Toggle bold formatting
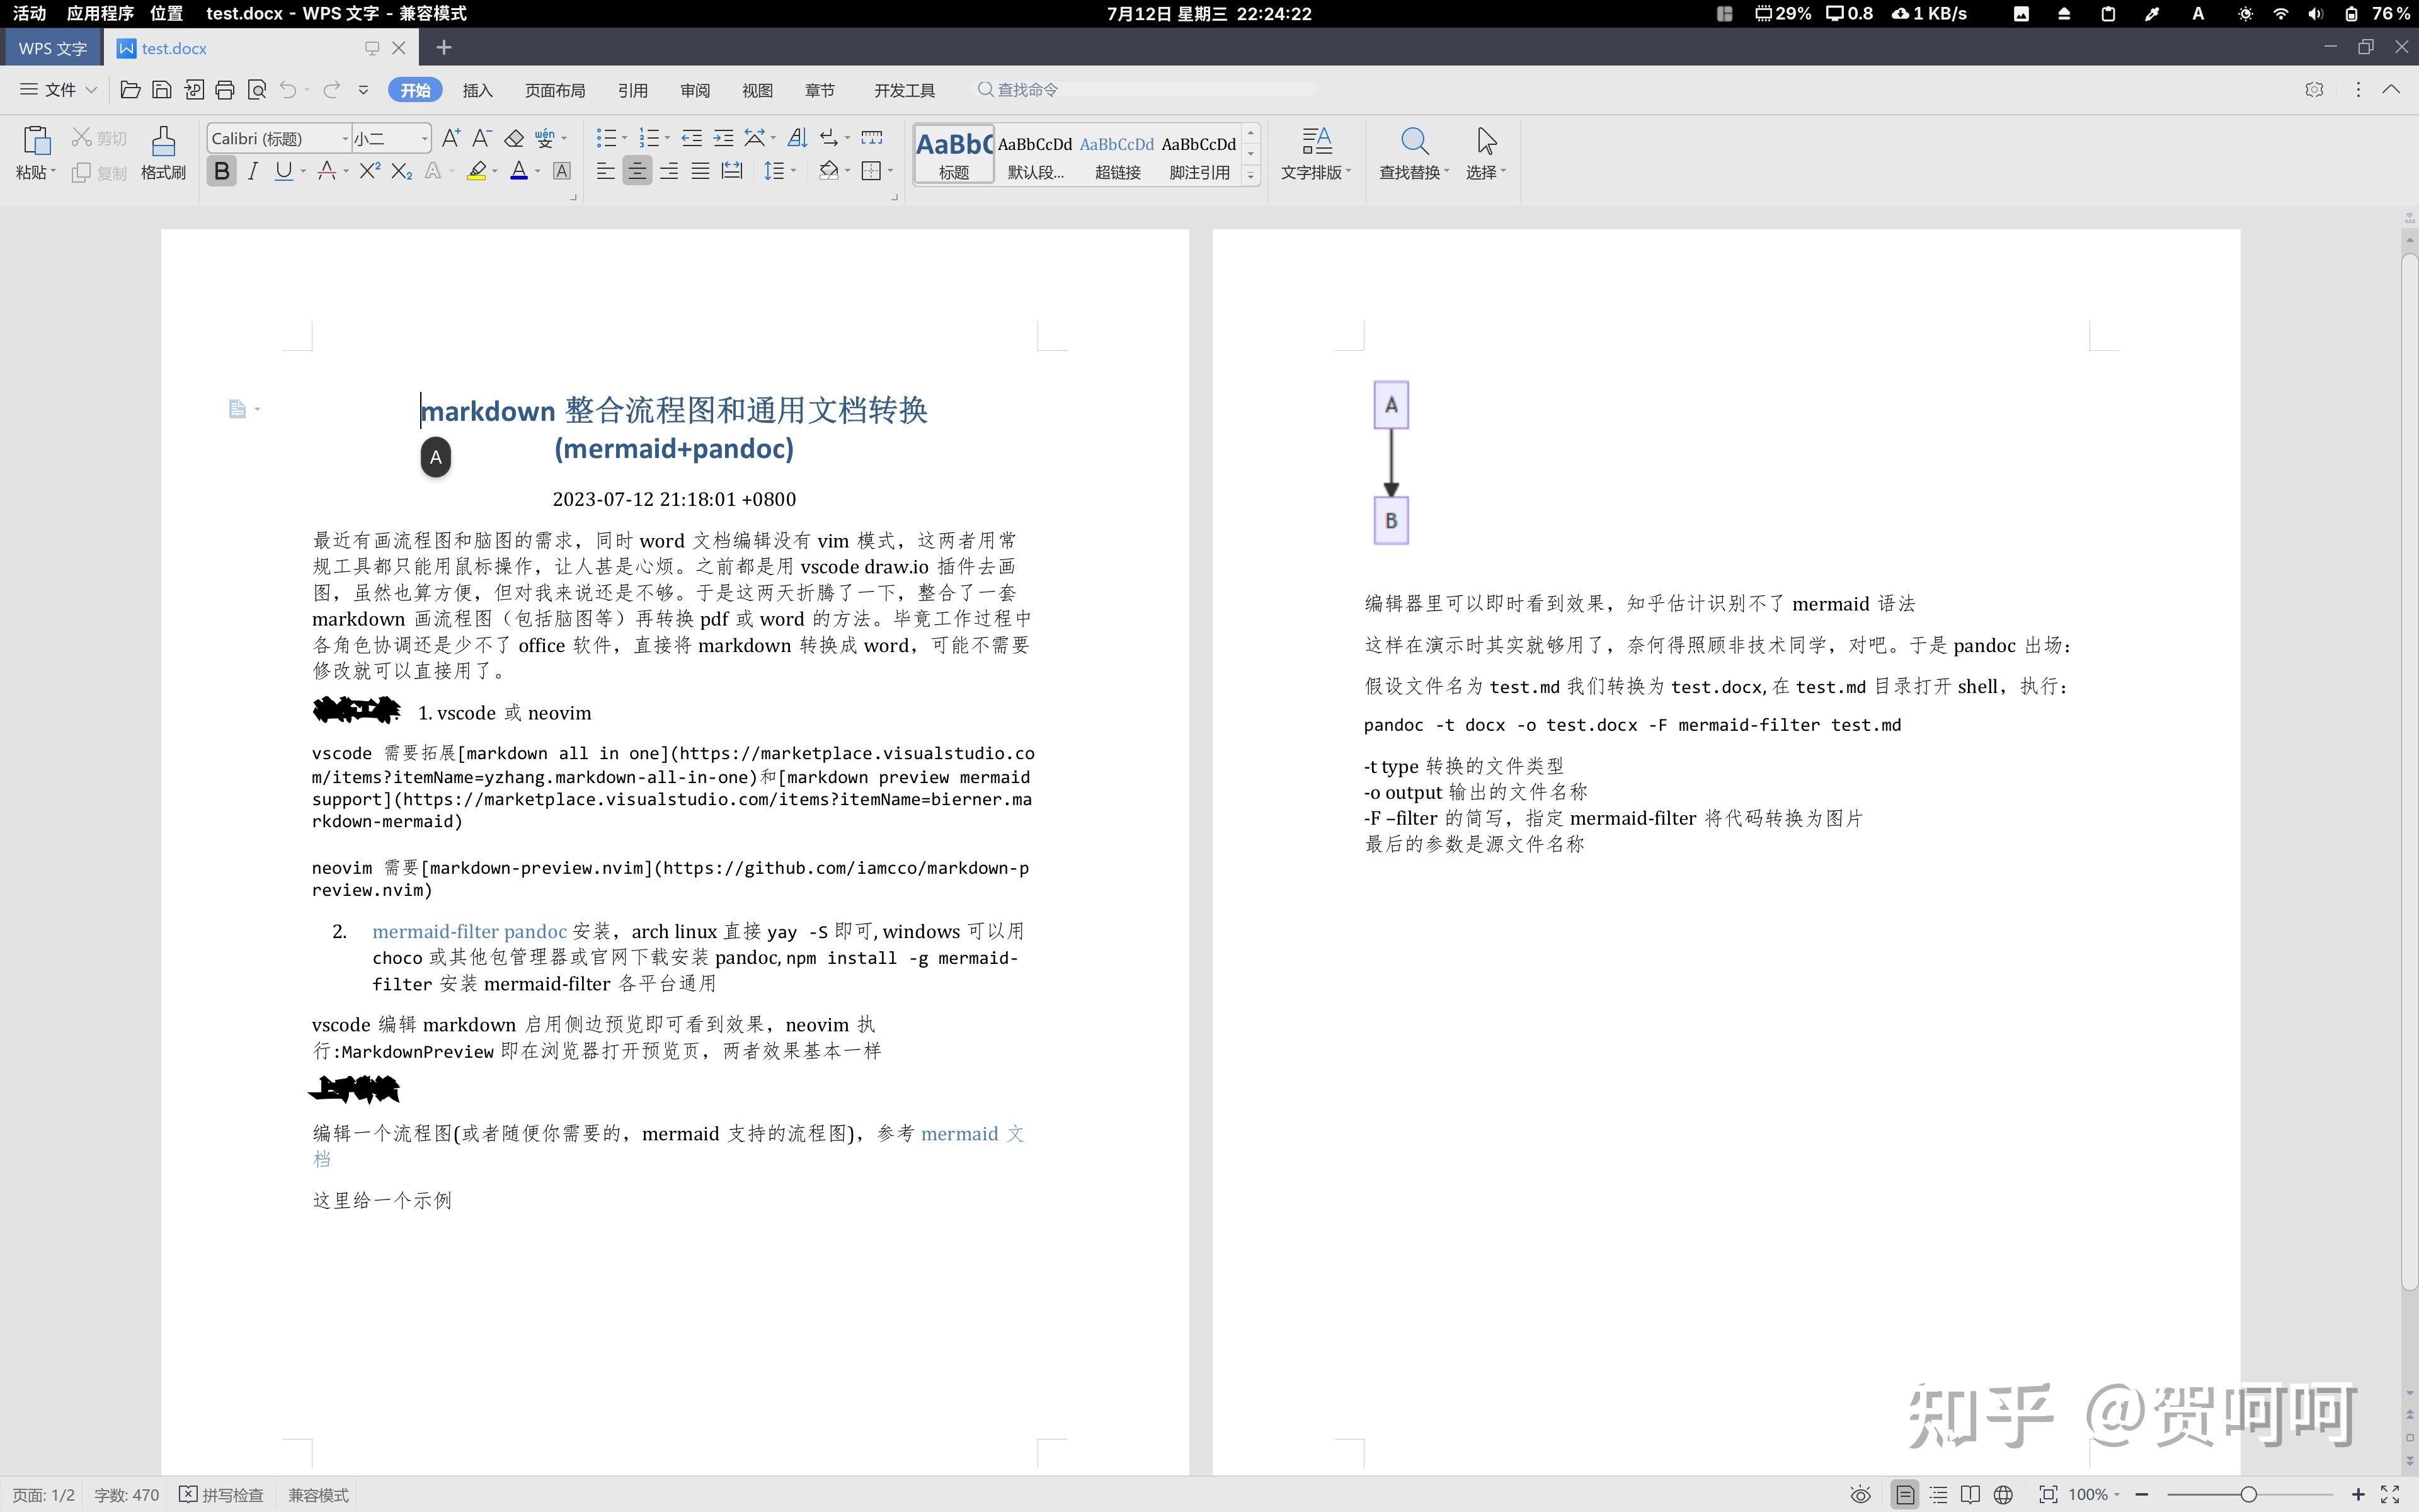 222,171
